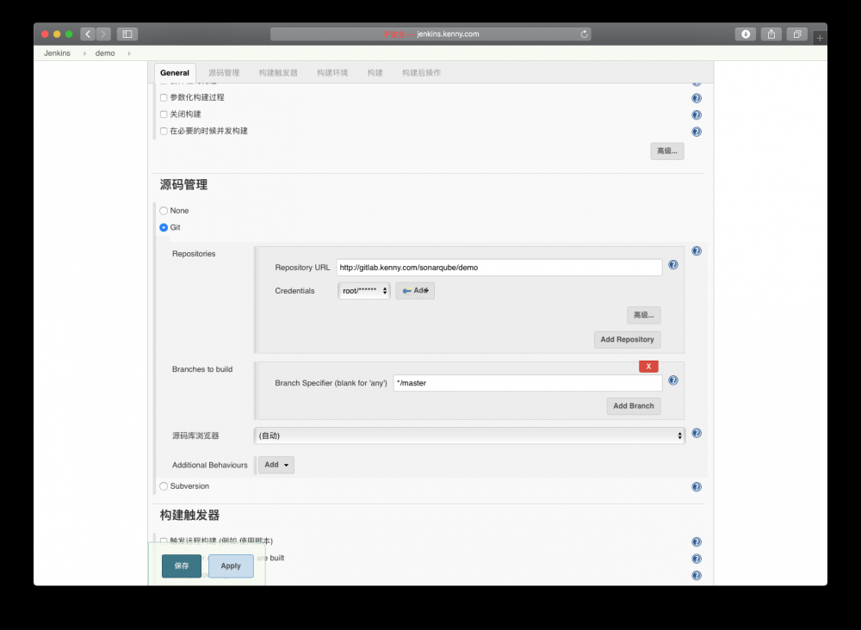Enable the 参数化构建过程 checkbox
This screenshot has height=630, width=861.
[x=163, y=97]
